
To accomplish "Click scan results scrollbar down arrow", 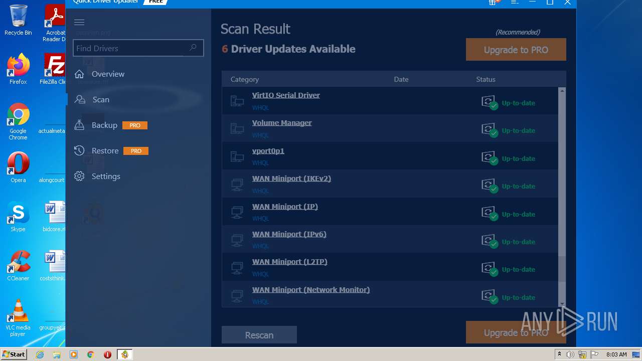I will (x=562, y=303).
